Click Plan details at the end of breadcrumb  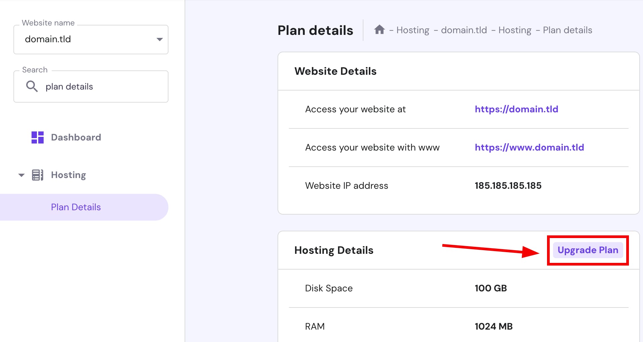click(x=567, y=30)
